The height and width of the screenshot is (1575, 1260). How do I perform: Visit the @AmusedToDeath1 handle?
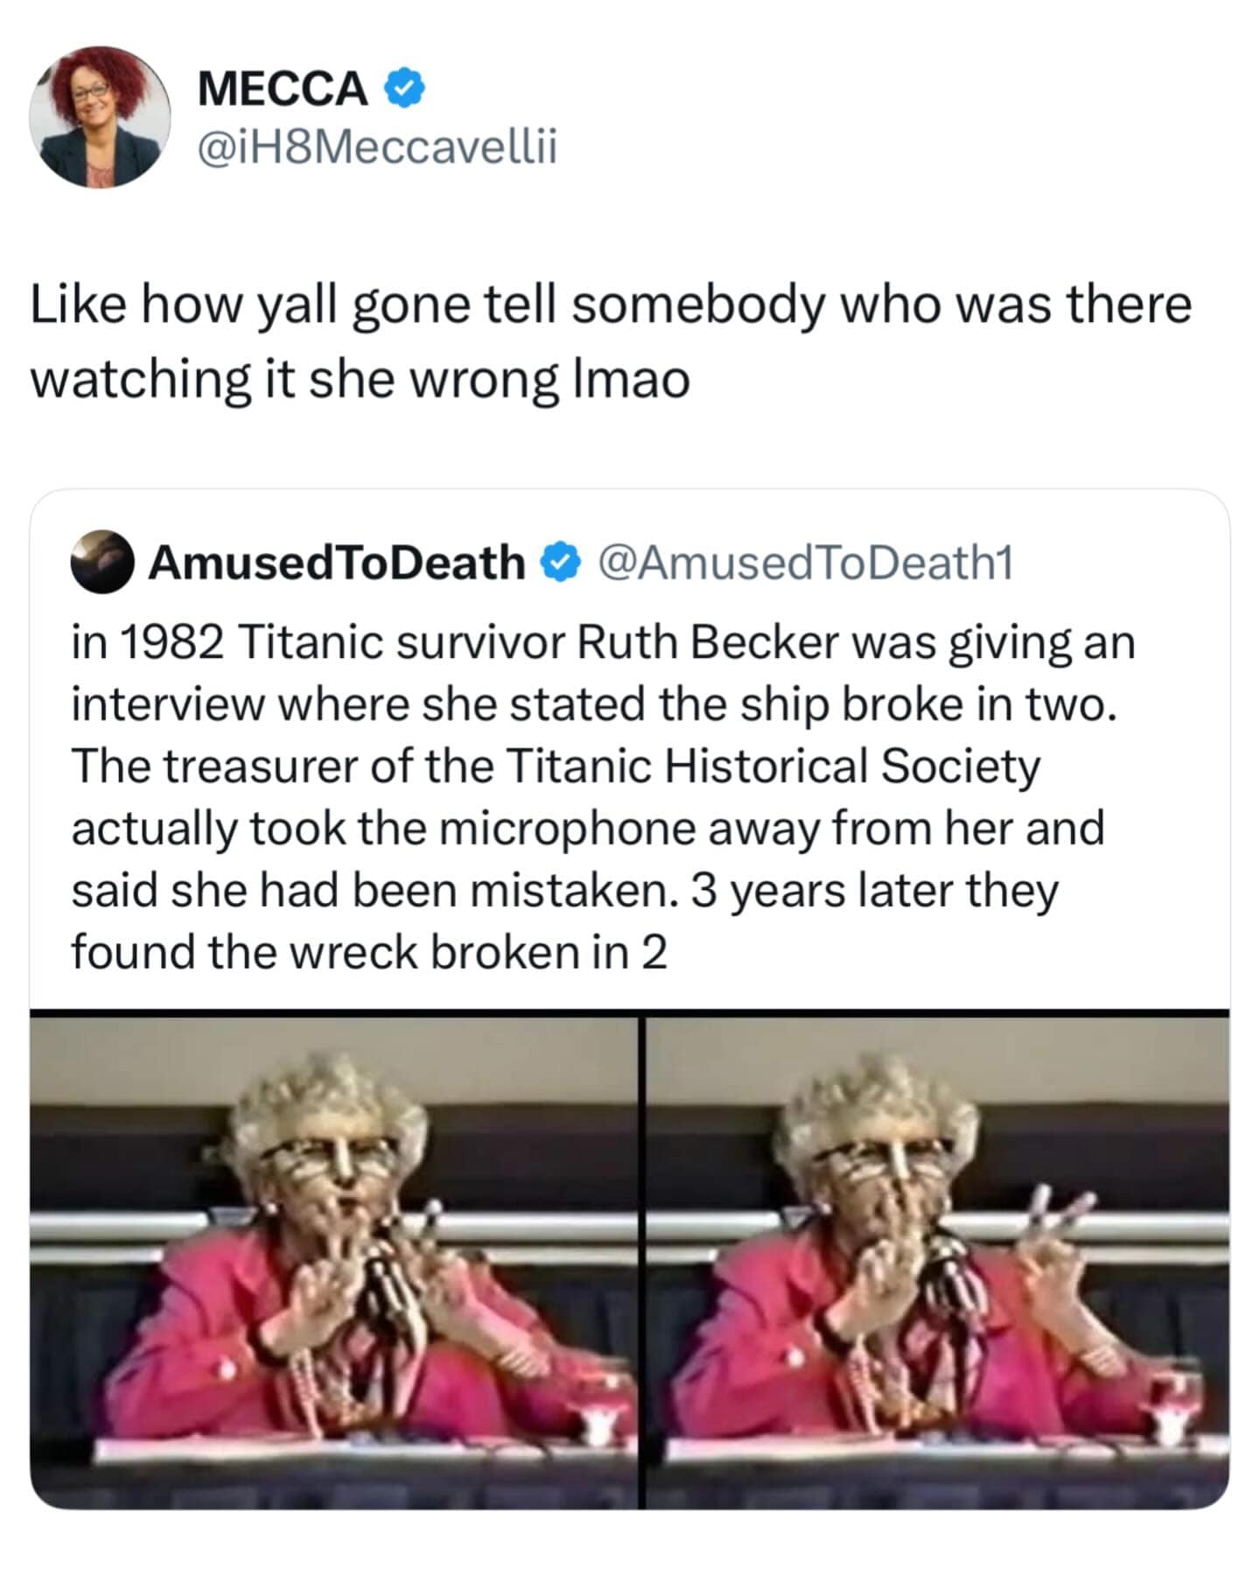805,563
